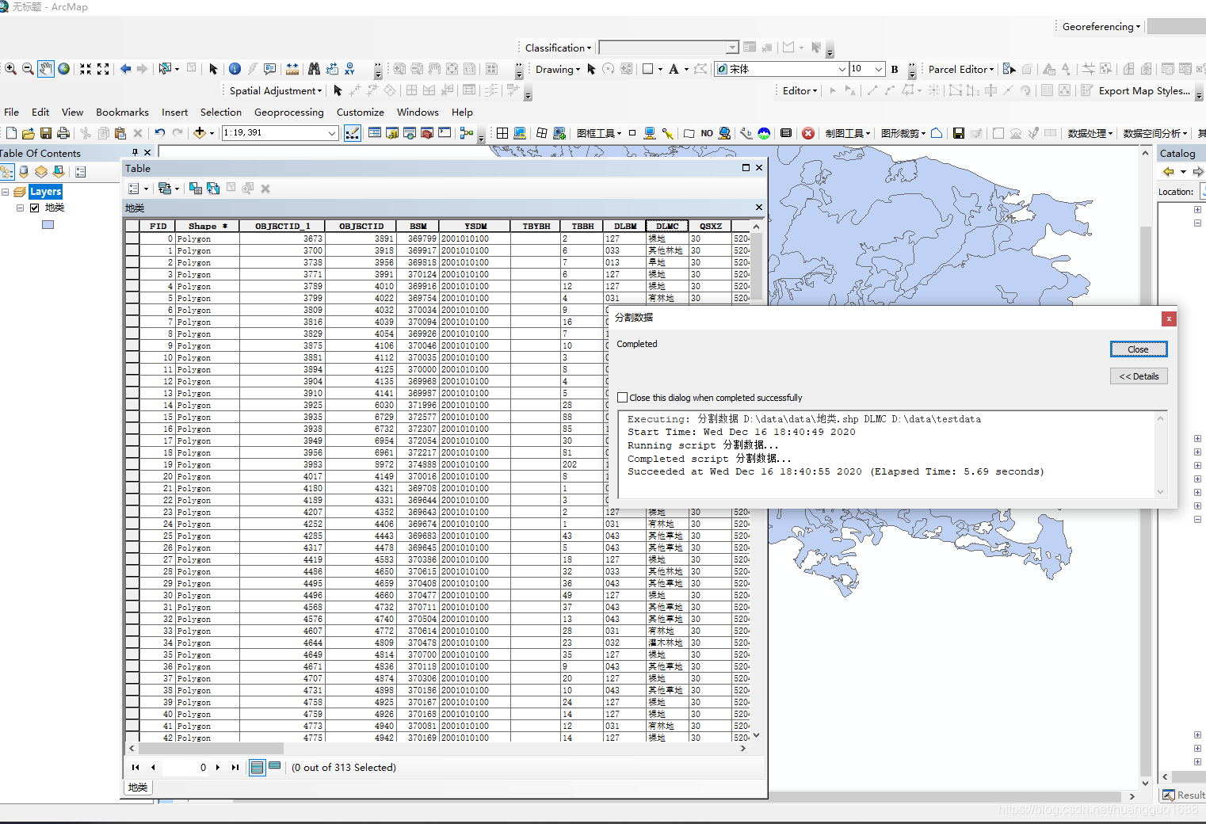Click the Add Data button
This screenshot has height=824, width=1206.
[x=200, y=133]
